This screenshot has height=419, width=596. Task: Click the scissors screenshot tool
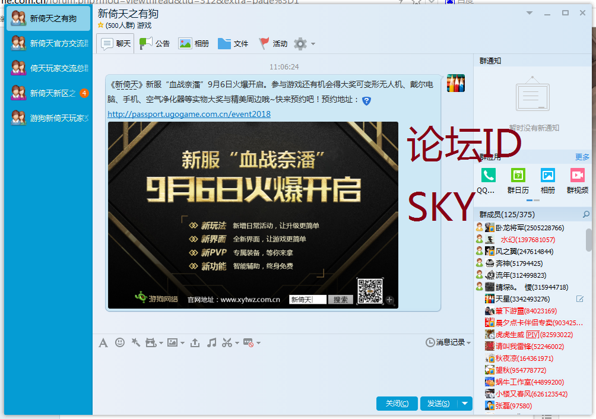pos(227,342)
